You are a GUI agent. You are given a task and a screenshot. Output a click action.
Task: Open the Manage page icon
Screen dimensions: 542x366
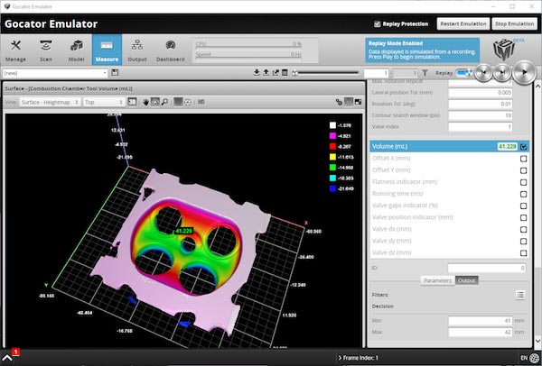17,51
